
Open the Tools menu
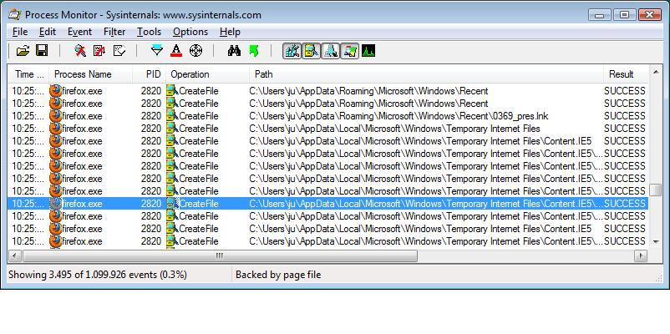click(150, 32)
